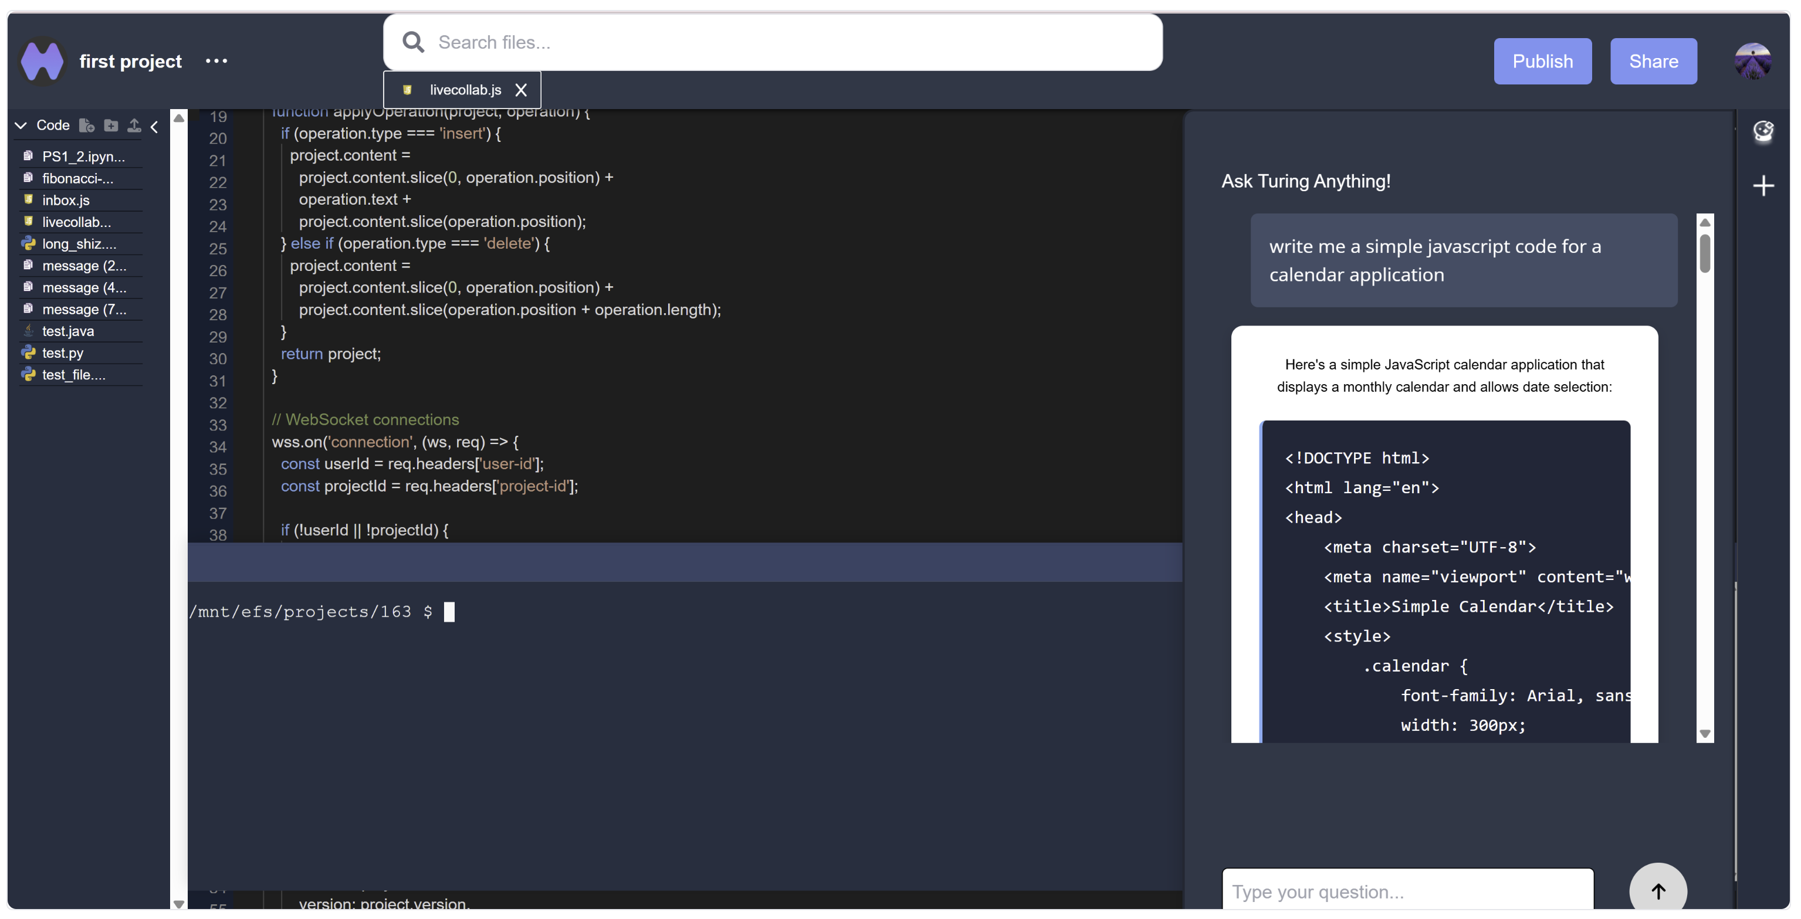The image size is (1801, 919).
Task: Open PS1_2.ipyn... file
Action: (x=83, y=157)
